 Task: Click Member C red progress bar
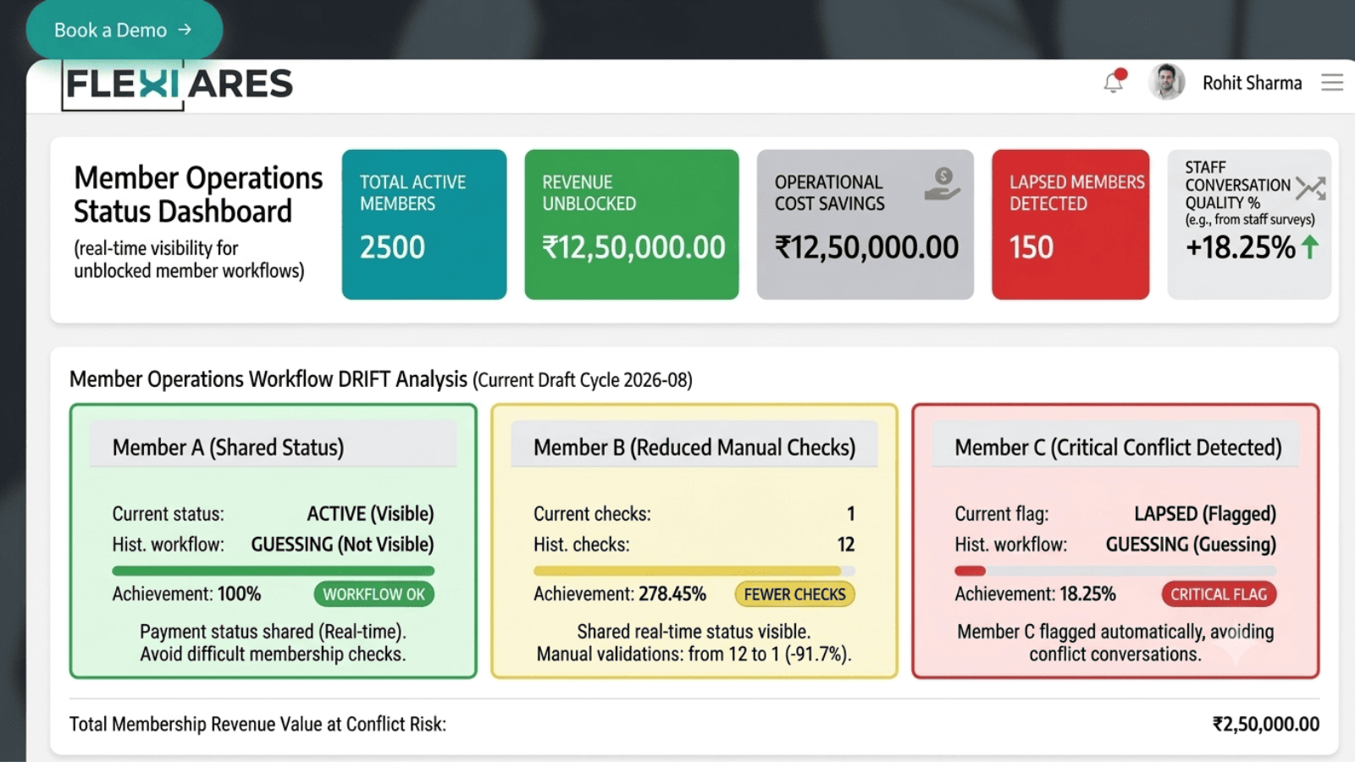(x=1115, y=571)
